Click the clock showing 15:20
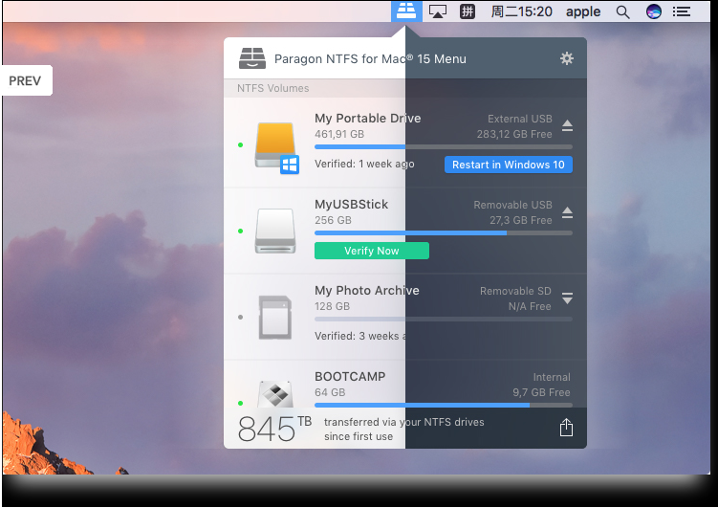Image resolution: width=718 pixels, height=508 pixels. [x=522, y=11]
